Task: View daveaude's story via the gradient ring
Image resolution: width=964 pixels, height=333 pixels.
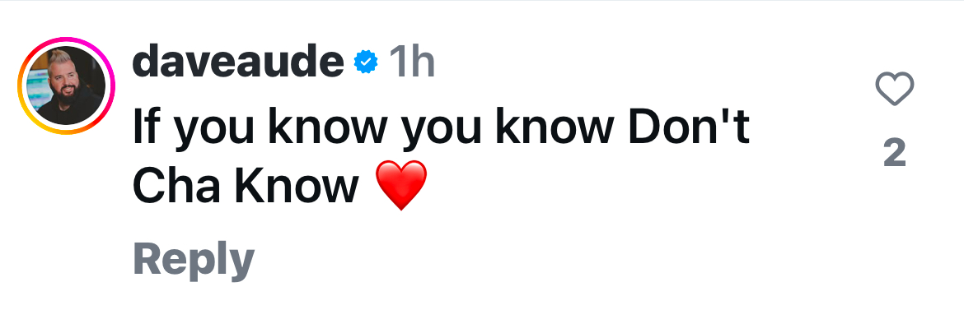Action: pyautogui.click(x=67, y=86)
